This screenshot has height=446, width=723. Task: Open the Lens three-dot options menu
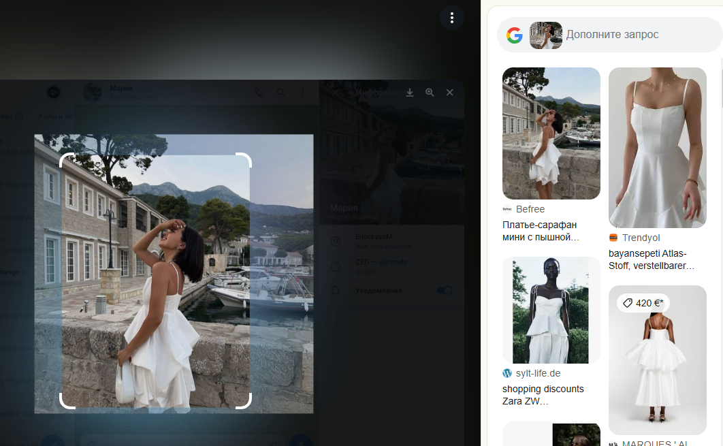pos(451,18)
